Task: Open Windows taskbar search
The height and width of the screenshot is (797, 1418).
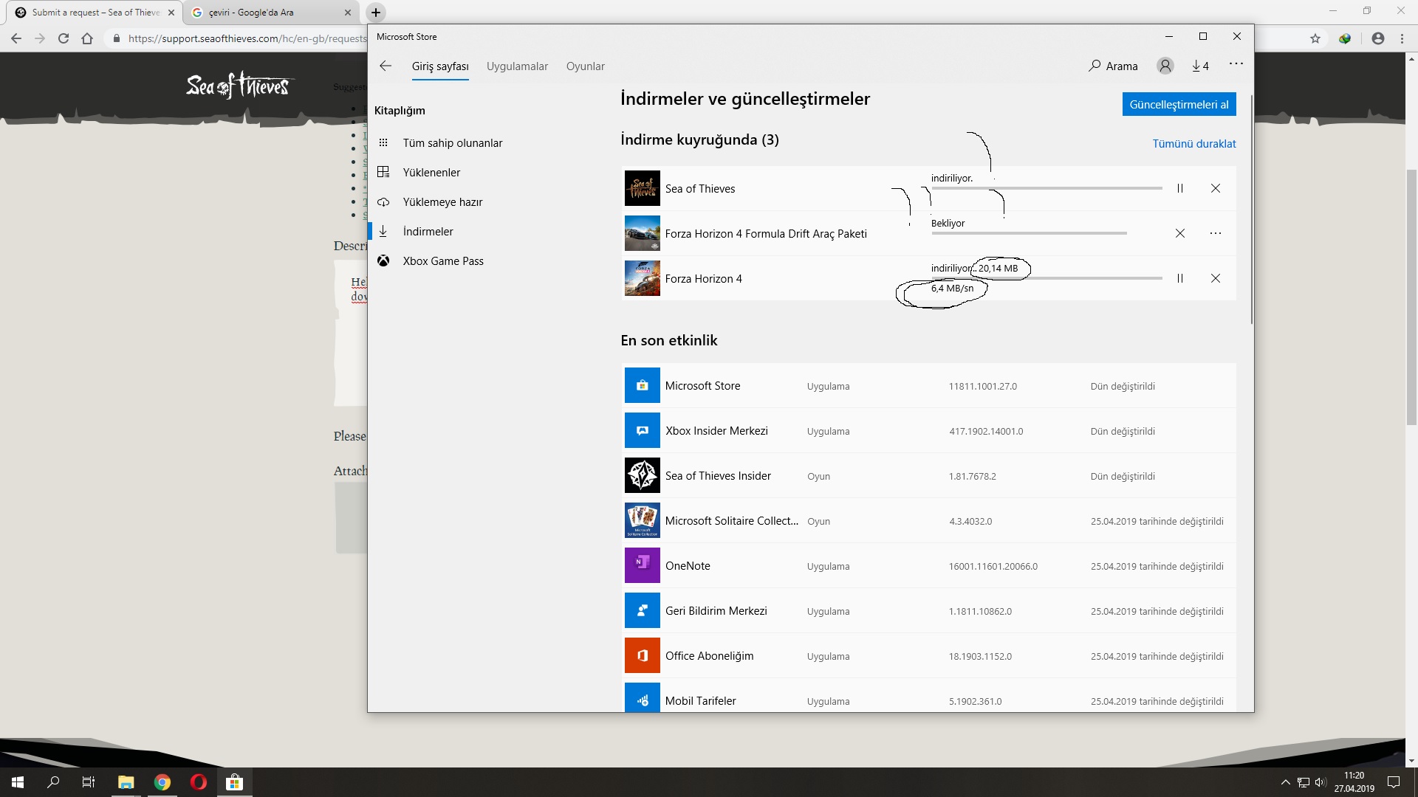Action: (53, 782)
